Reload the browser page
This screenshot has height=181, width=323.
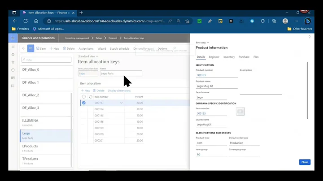(26, 21)
